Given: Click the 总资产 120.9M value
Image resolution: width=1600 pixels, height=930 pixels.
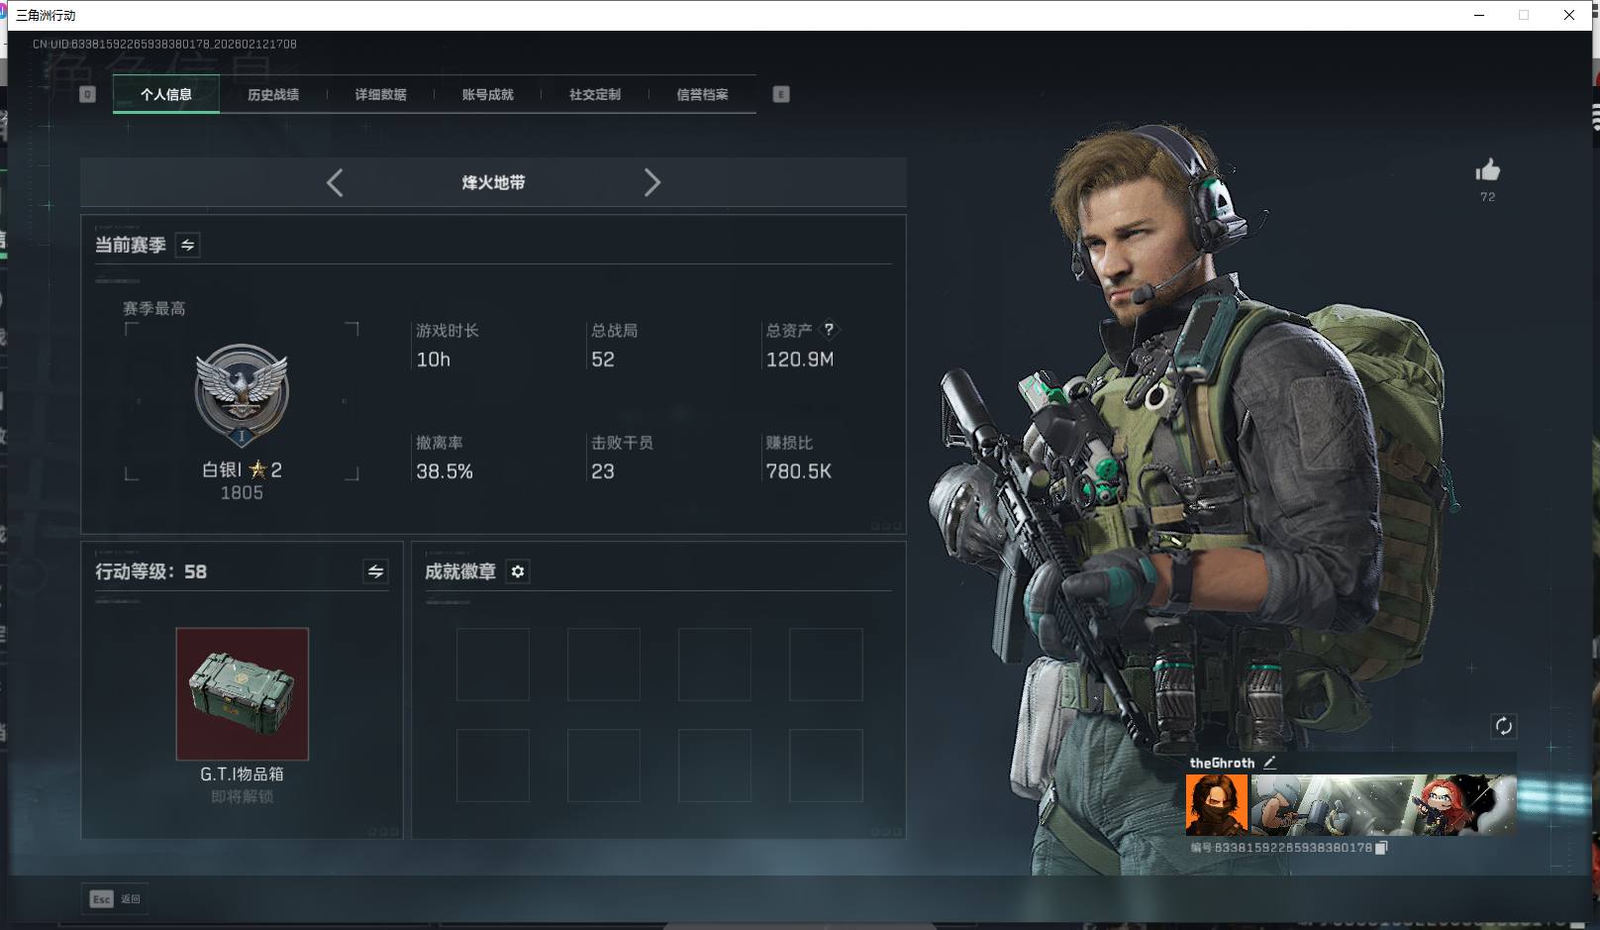Looking at the screenshot, I should coord(800,360).
